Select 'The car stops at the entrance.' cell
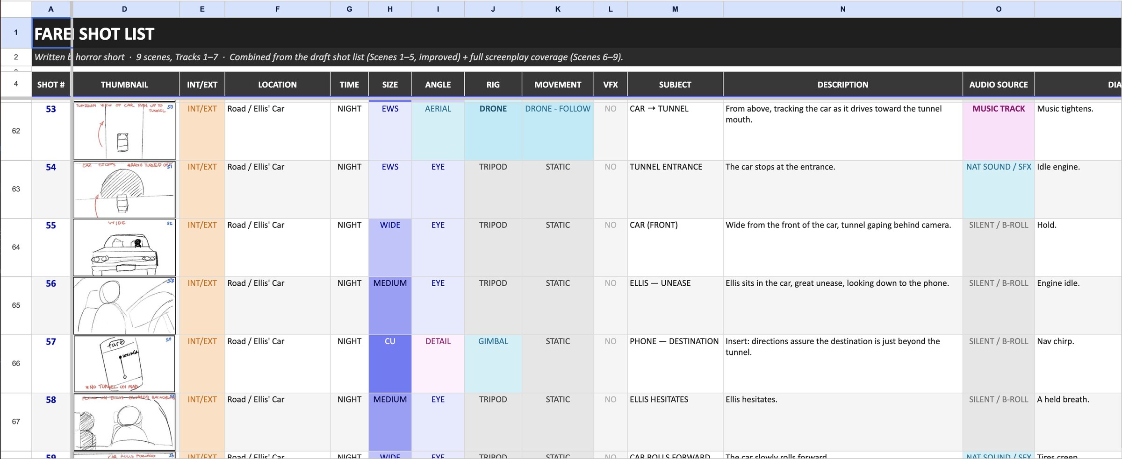 [x=842, y=189]
